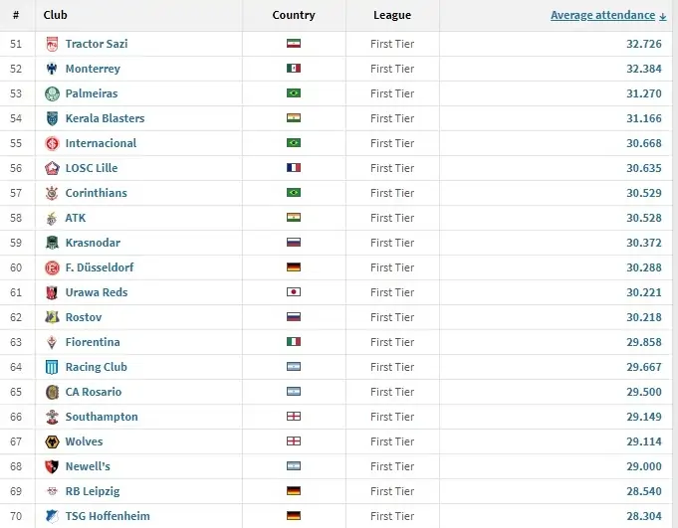Click the Japan flag beside Urawa Reds

[x=294, y=292]
